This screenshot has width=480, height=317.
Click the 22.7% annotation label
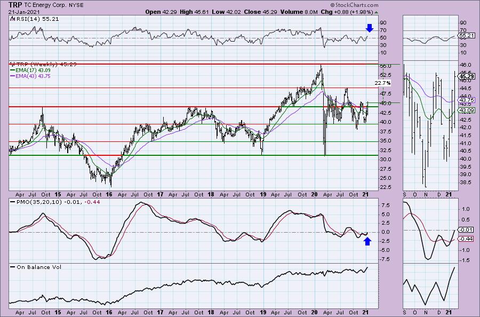pyautogui.click(x=382, y=83)
